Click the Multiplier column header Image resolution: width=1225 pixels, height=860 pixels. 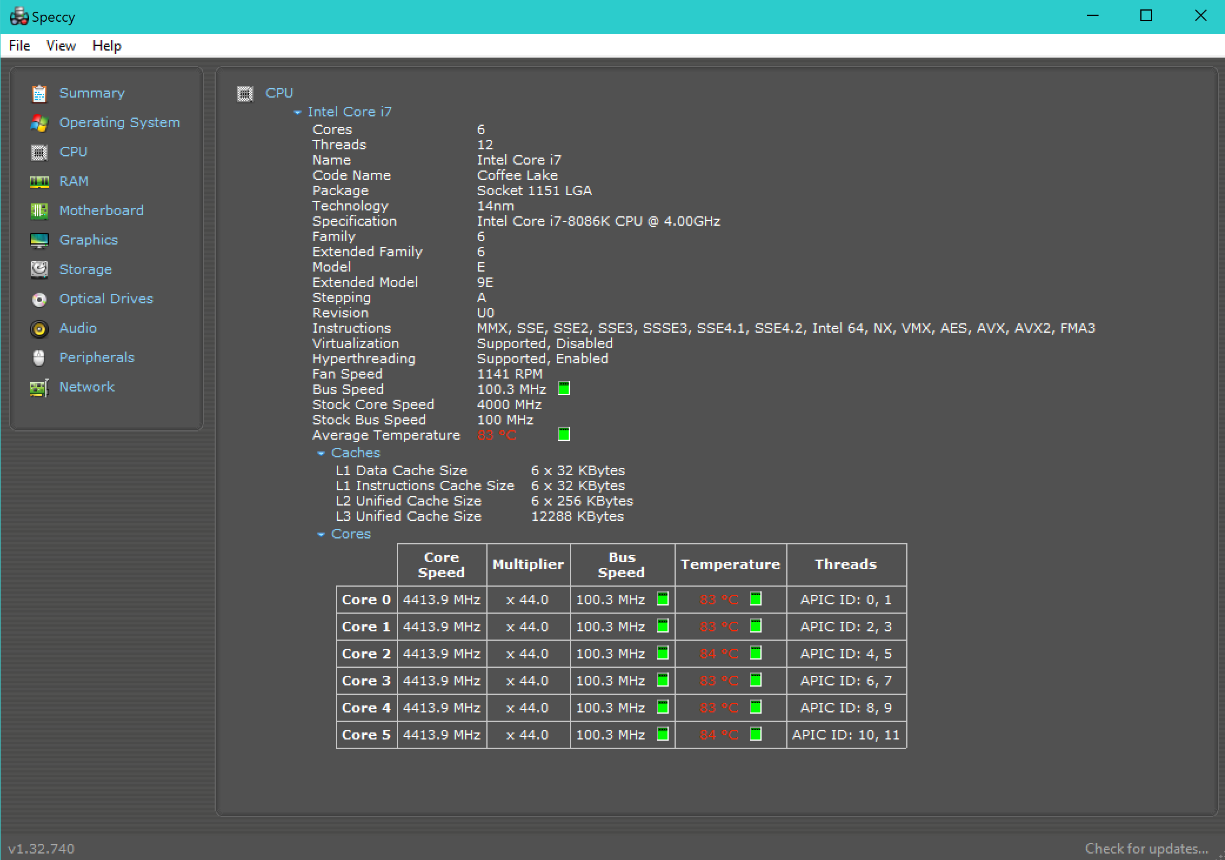(528, 564)
